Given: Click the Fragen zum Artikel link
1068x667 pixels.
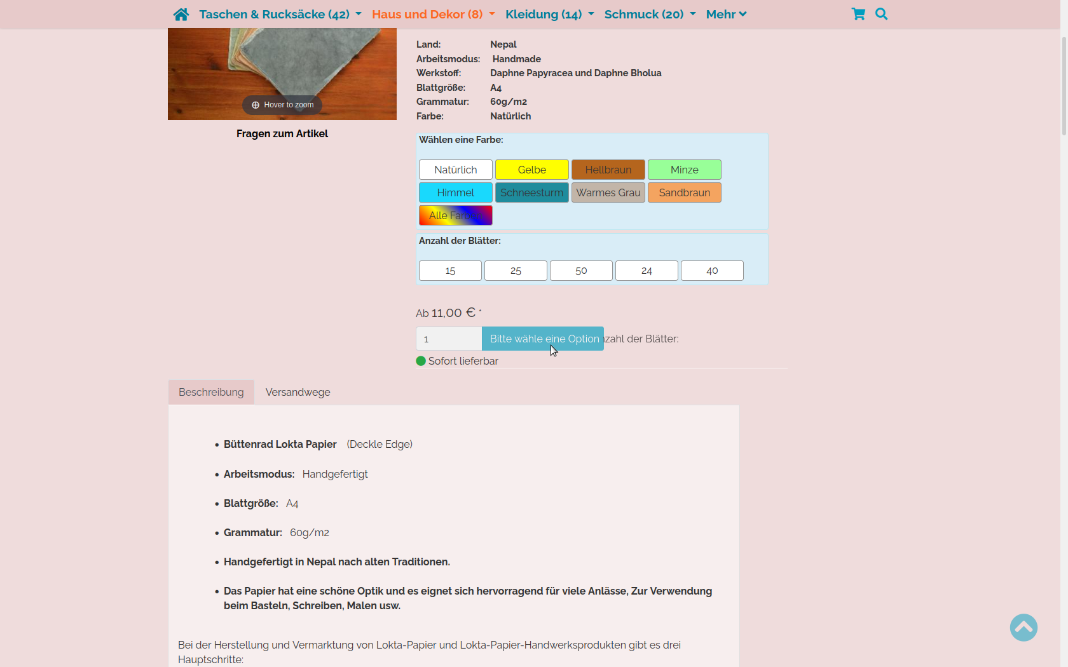Looking at the screenshot, I should tap(282, 133).
